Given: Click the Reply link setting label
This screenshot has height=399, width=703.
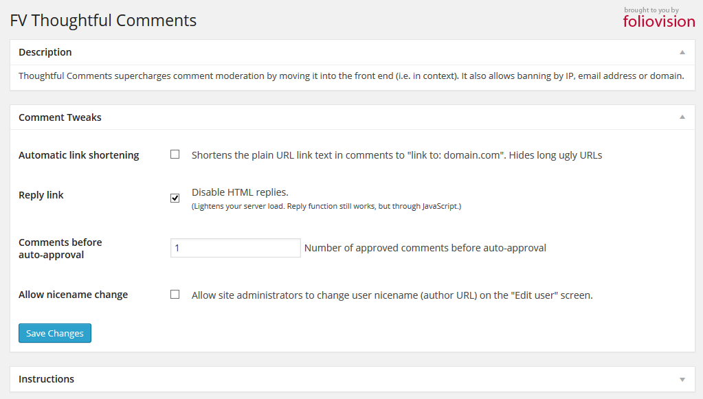Looking at the screenshot, I should click(x=41, y=195).
